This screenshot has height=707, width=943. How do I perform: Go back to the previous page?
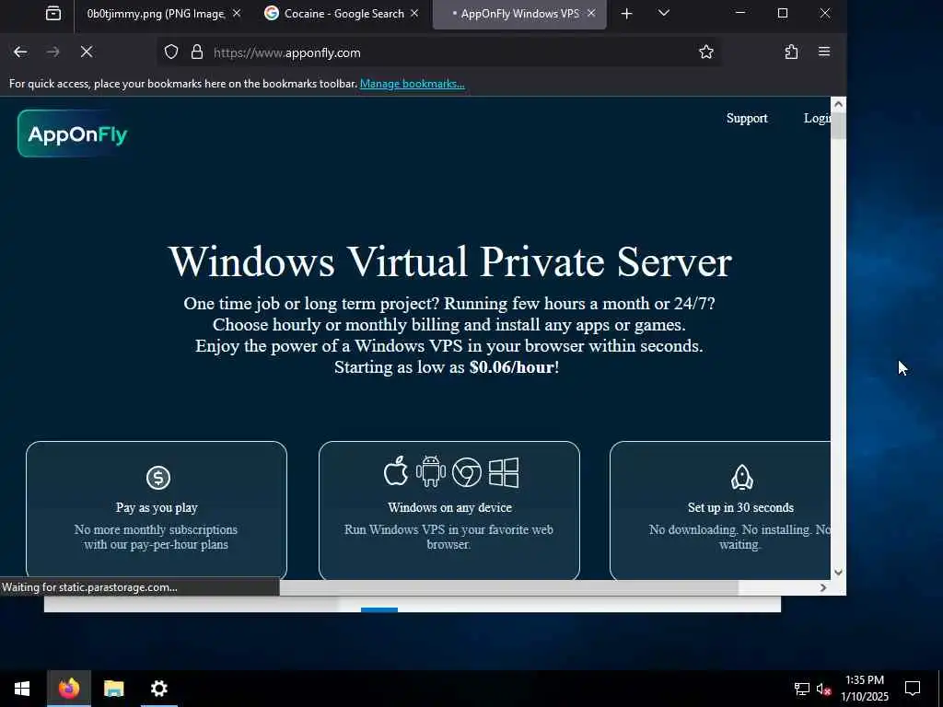point(20,52)
